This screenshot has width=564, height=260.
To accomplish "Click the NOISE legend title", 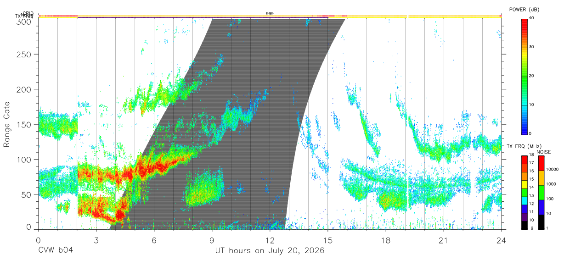I will (544, 151).
